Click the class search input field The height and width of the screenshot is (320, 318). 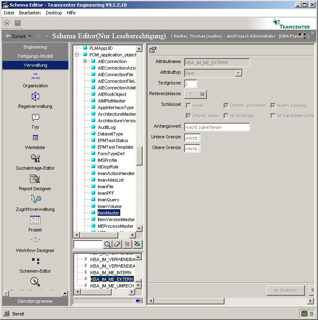(x=88, y=244)
